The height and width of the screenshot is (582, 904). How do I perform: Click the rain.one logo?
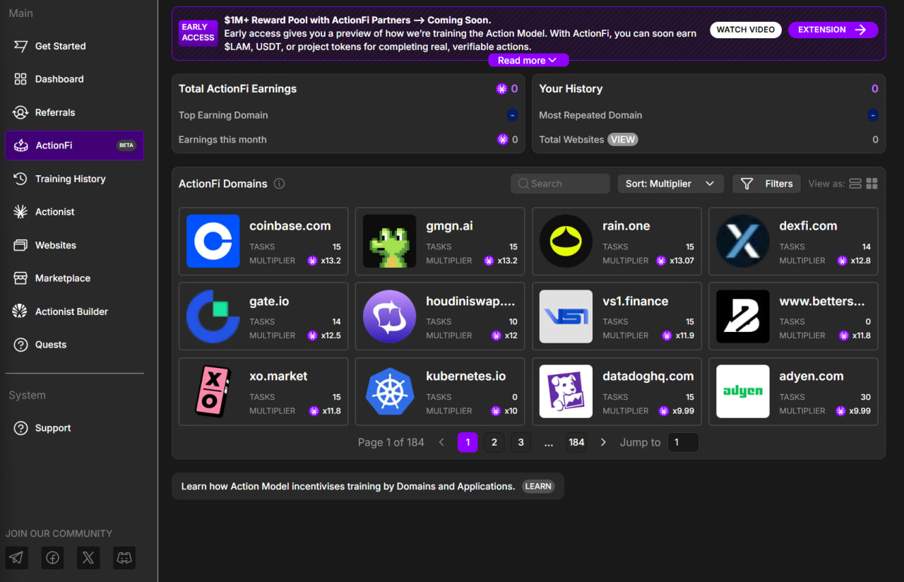click(566, 242)
